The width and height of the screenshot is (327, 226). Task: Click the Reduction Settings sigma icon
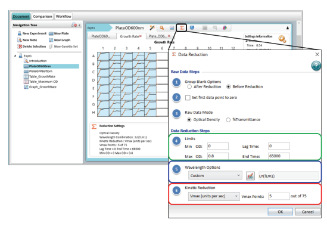tap(94, 126)
